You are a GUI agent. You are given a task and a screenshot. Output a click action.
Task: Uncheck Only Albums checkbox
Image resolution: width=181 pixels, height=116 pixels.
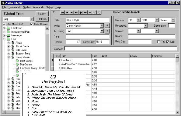pos(32,24)
